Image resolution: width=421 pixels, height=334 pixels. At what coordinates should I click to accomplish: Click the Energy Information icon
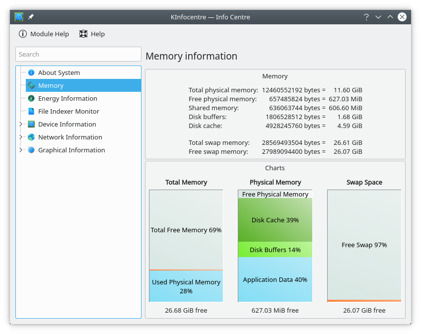(31, 98)
